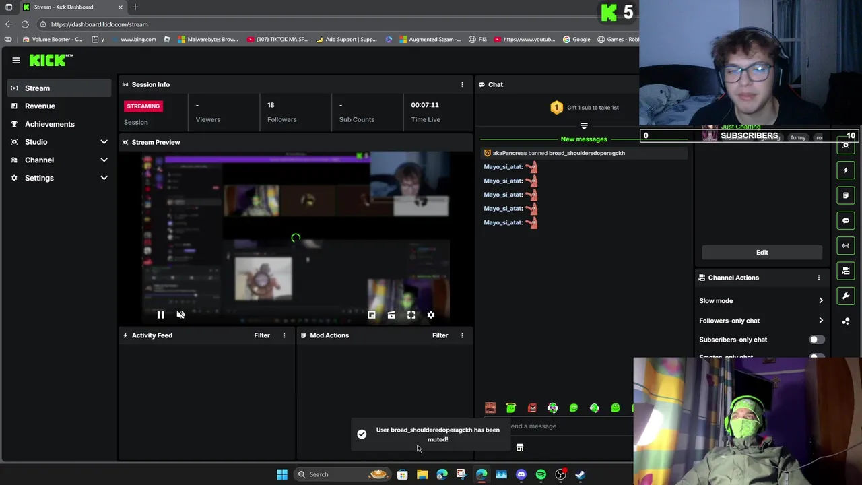The height and width of the screenshot is (485, 862).
Task: Click the down-arrow icon above New messages
Action: [584, 126]
